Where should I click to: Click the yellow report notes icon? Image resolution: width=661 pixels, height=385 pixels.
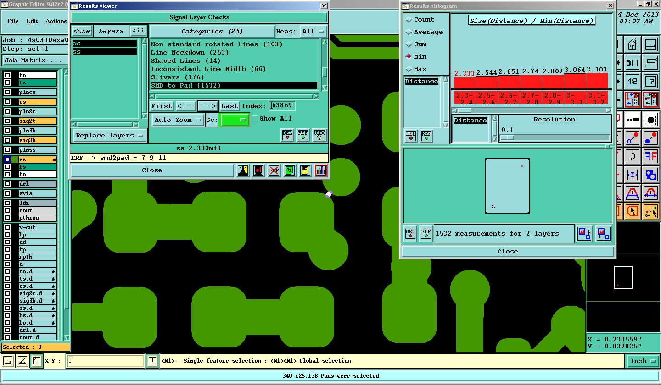point(305,170)
